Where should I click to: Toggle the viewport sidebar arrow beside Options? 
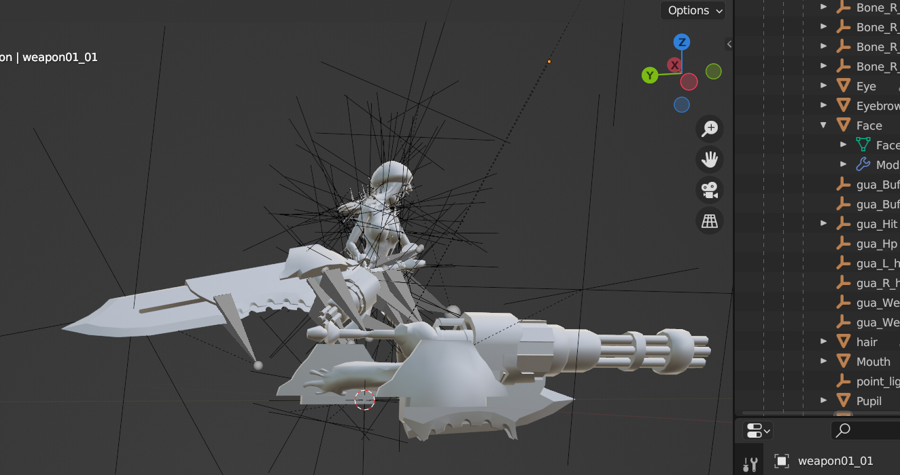click(729, 44)
